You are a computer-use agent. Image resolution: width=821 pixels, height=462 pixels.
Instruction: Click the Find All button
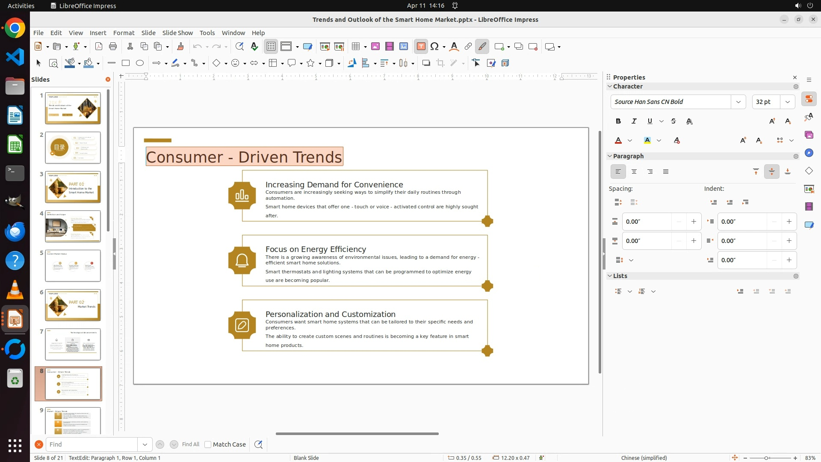click(190, 444)
